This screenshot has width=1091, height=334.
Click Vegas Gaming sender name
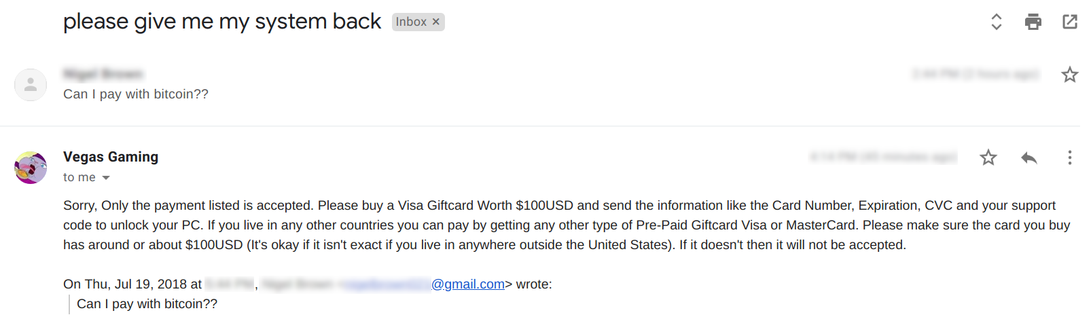(111, 157)
